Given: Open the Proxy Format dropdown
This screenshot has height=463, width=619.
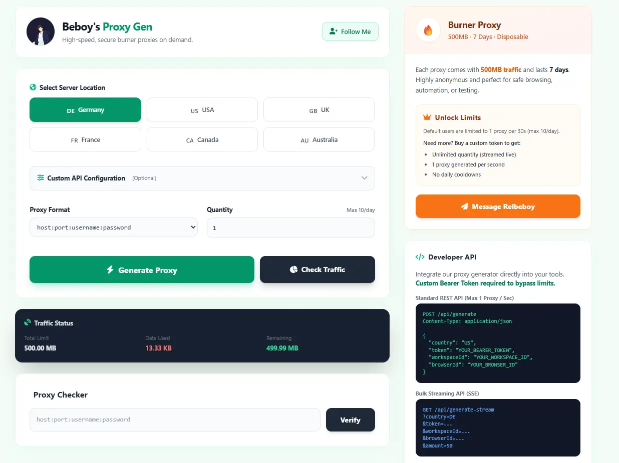Looking at the screenshot, I should coord(114,227).
